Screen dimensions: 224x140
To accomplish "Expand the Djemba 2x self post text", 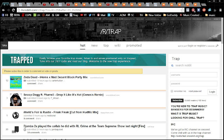I will (25, 129).
